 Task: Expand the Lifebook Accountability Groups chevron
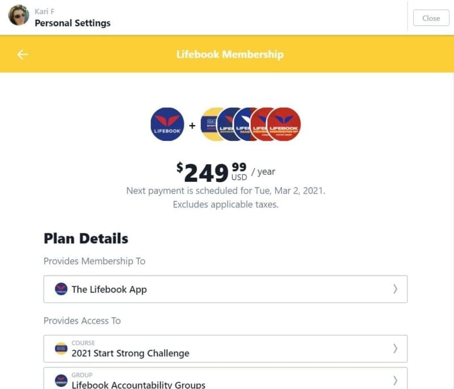[x=395, y=380]
